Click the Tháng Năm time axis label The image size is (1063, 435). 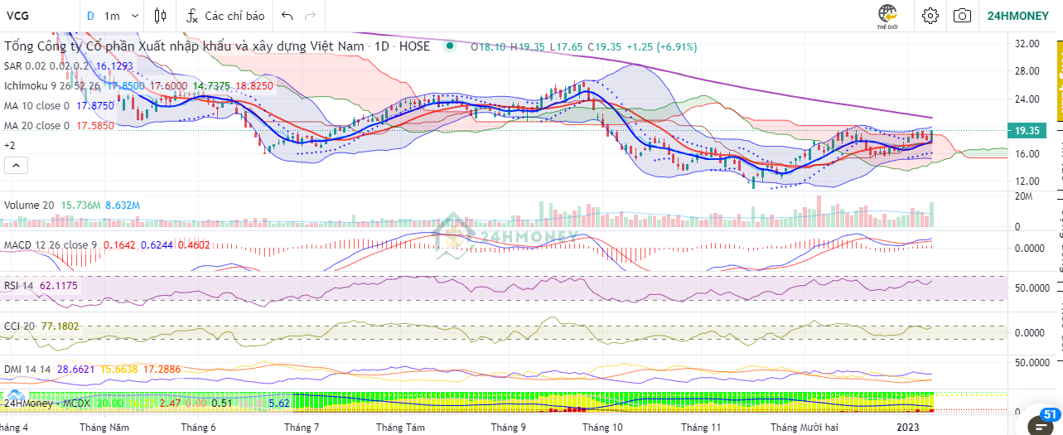click(104, 427)
